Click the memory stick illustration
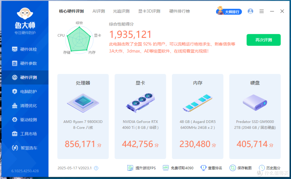Image resolution: width=291 pixels, height=179 pixels. click(x=198, y=103)
